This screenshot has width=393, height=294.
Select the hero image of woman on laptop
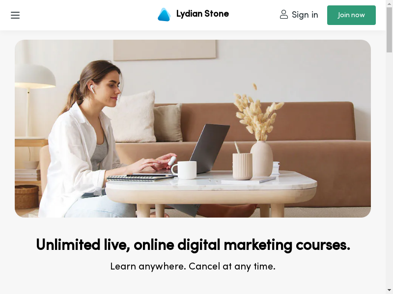click(193, 128)
